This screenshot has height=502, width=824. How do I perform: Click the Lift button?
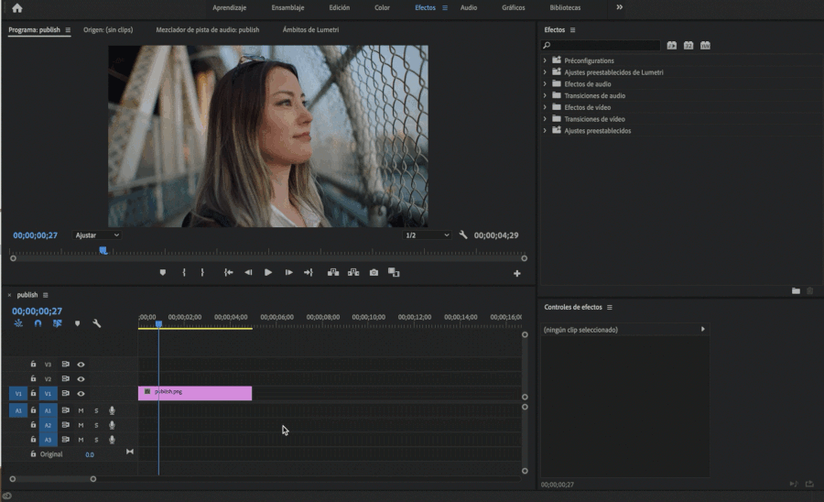pyautogui.click(x=333, y=272)
